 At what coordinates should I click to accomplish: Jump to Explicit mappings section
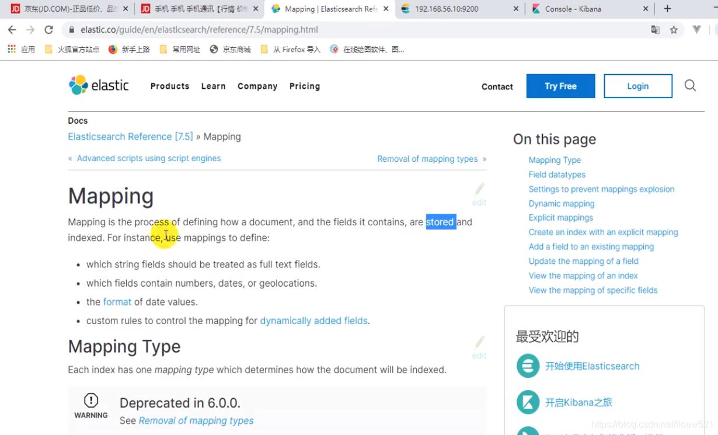(561, 218)
